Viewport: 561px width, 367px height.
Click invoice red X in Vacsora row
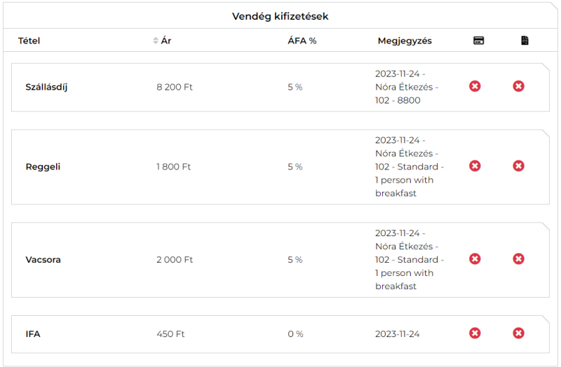(518, 259)
